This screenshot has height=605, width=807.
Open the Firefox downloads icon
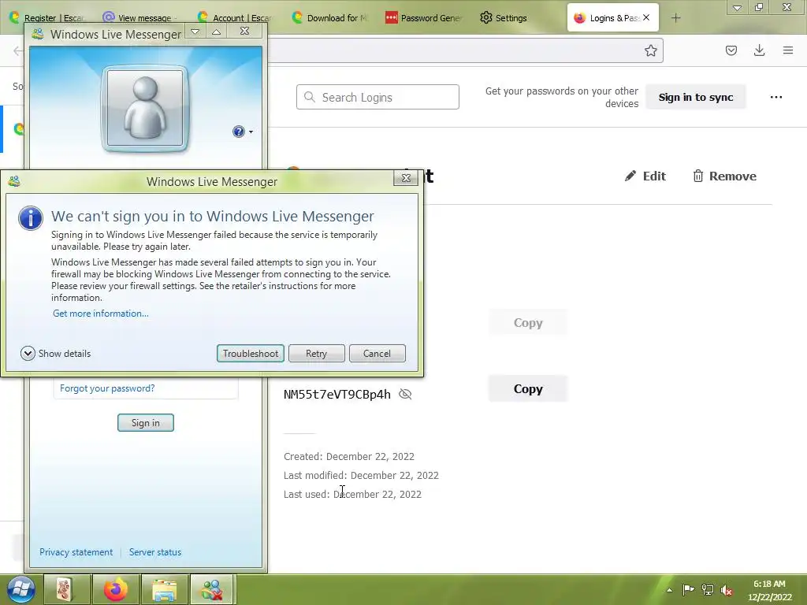[x=759, y=50]
